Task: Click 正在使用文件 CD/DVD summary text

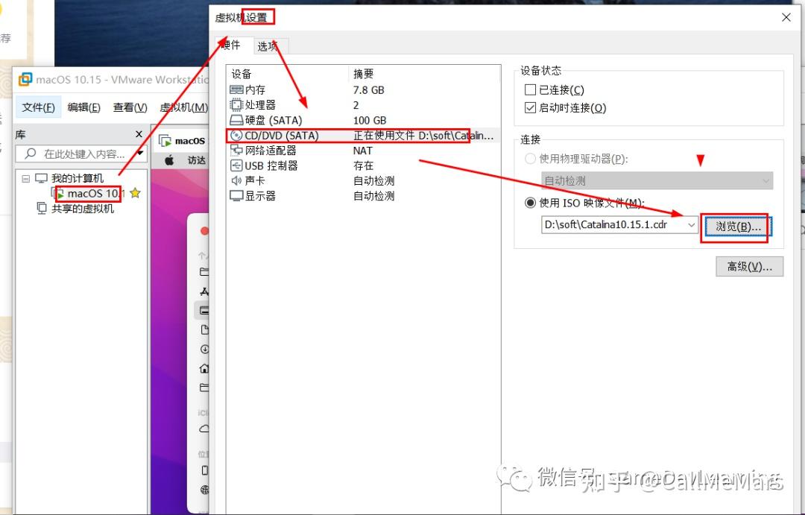Action: tap(423, 136)
